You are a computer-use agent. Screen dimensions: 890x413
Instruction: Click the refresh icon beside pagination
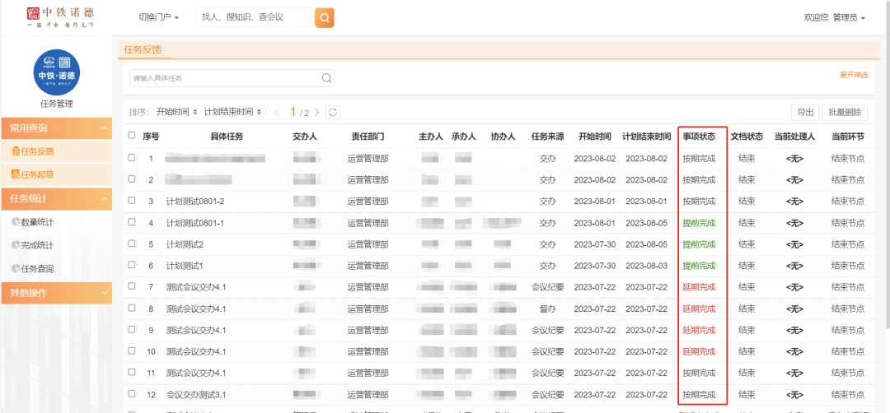pos(333,112)
